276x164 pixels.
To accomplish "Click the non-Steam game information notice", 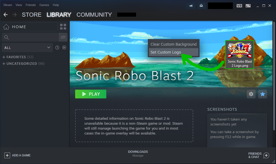I will pos(134,126).
